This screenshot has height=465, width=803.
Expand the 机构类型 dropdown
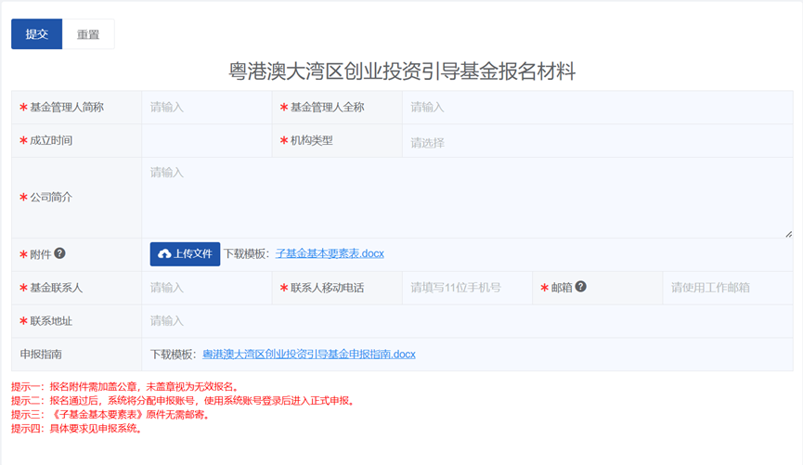pyautogui.click(x=597, y=143)
